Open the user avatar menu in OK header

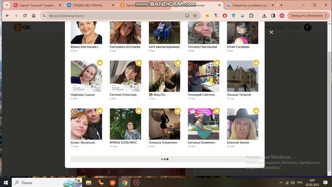pos(310,27)
